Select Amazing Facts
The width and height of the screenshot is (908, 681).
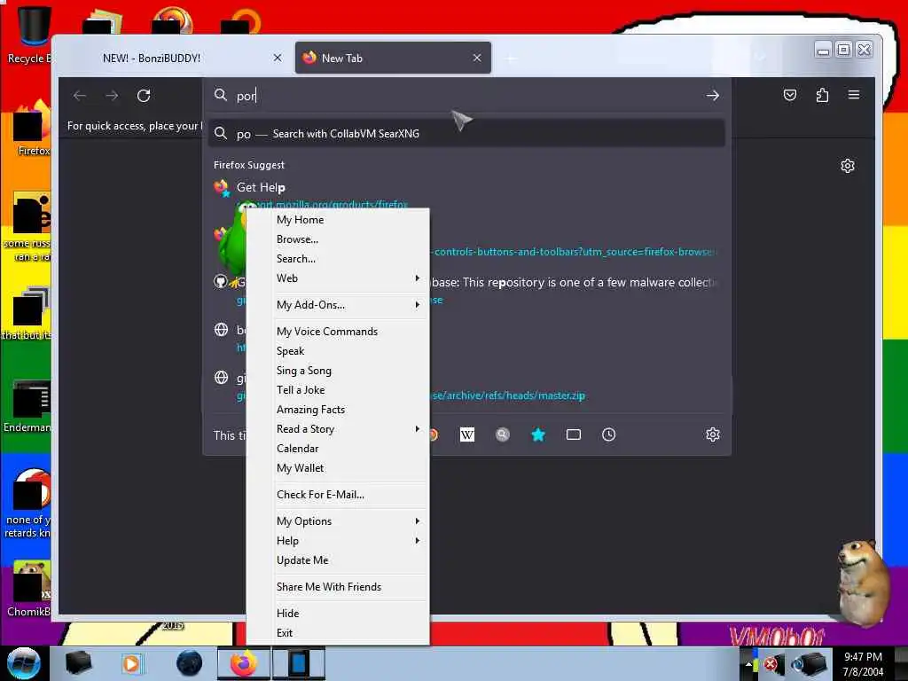[338, 410]
